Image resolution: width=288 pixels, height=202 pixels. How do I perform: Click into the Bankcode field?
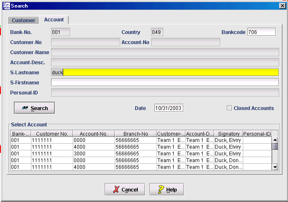tap(261, 32)
